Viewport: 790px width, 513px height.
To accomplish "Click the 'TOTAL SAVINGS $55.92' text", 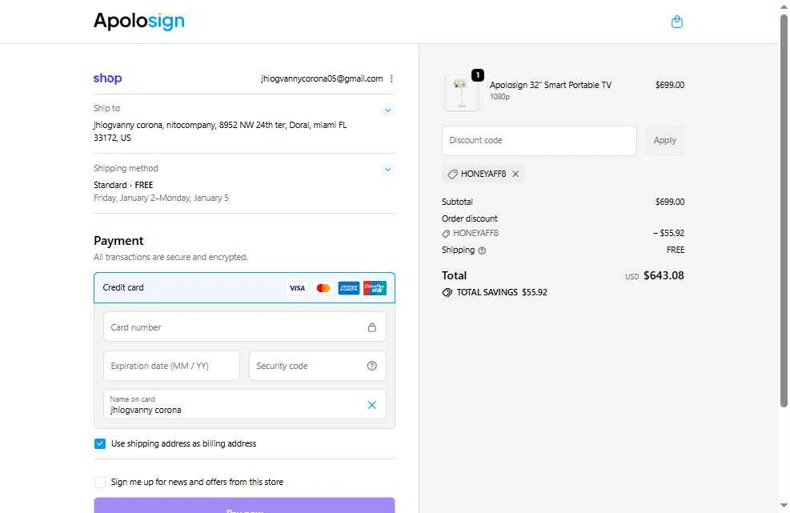I will coord(501,292).
